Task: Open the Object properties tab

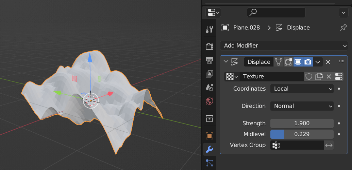Action: click(209, 135)
